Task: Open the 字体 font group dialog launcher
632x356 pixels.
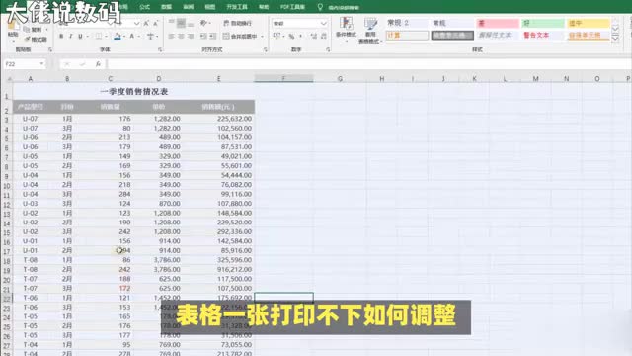Action: [160, 50]
